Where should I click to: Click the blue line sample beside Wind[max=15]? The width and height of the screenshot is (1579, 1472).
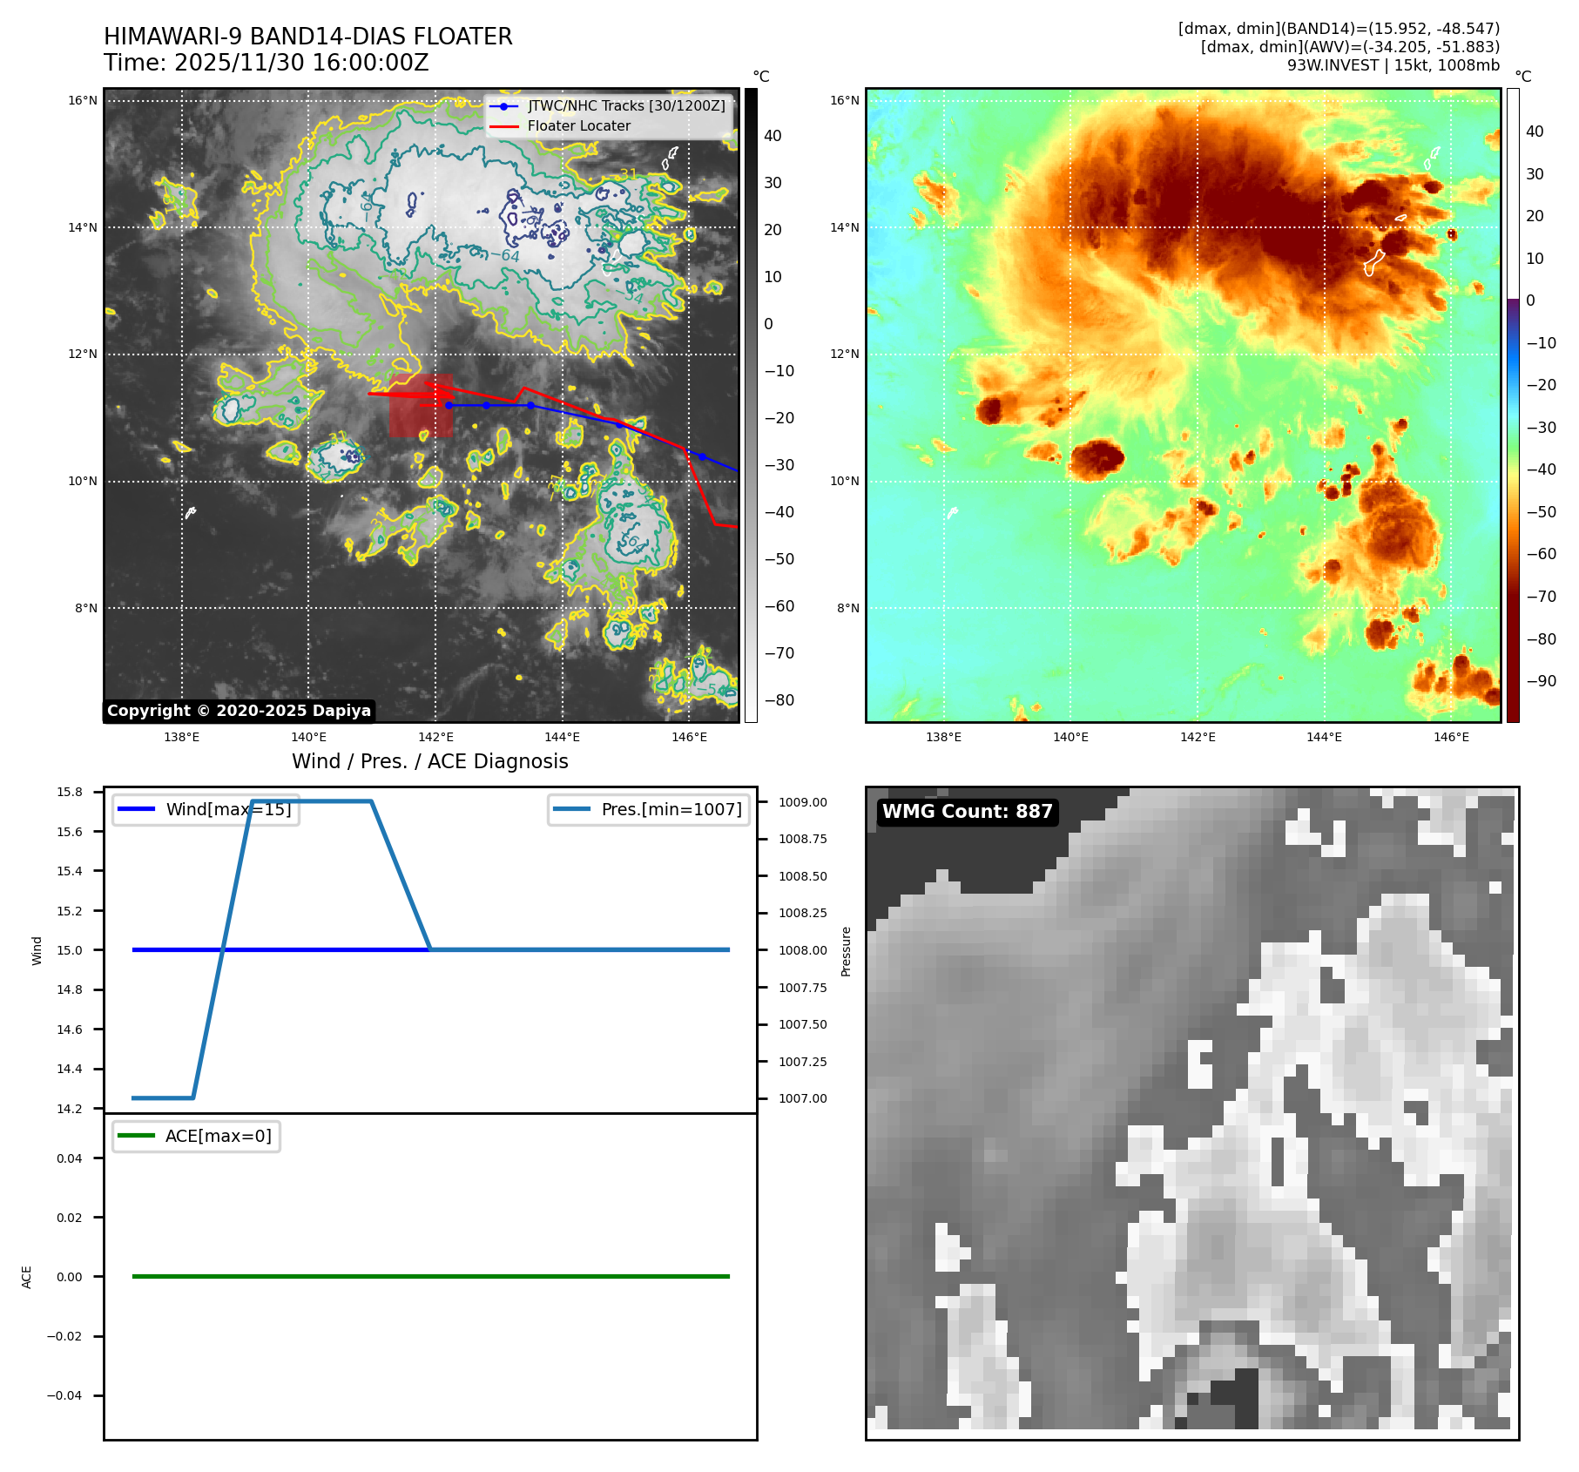136,809
